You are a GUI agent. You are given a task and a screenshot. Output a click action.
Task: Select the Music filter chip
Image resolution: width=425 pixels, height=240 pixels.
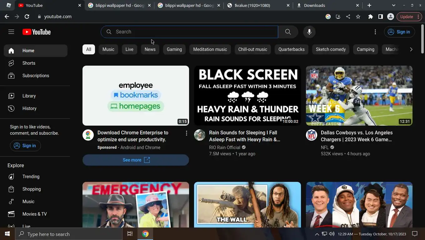(108, 49)
